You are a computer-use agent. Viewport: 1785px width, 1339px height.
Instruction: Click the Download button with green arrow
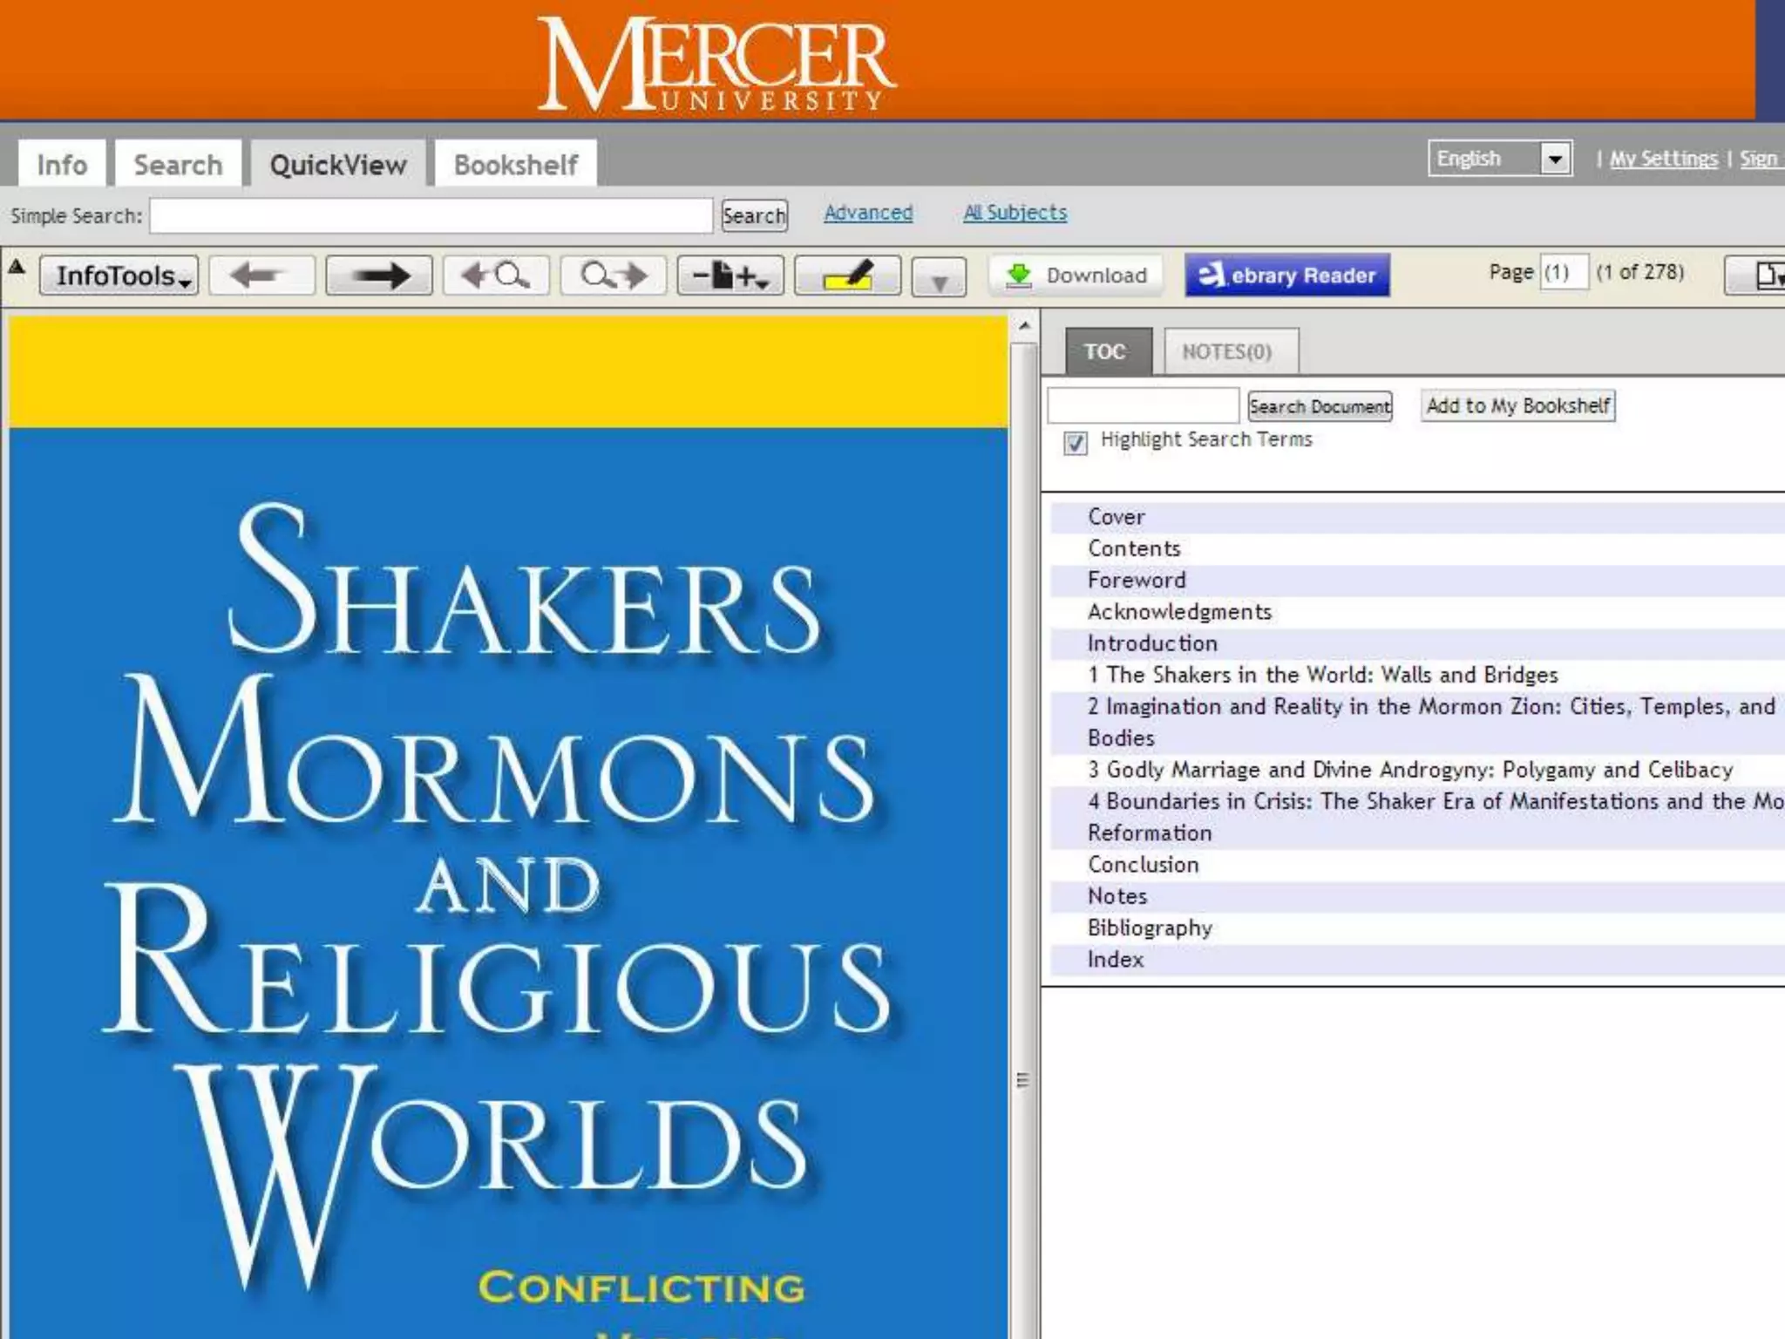click(x=1076, y=275)
